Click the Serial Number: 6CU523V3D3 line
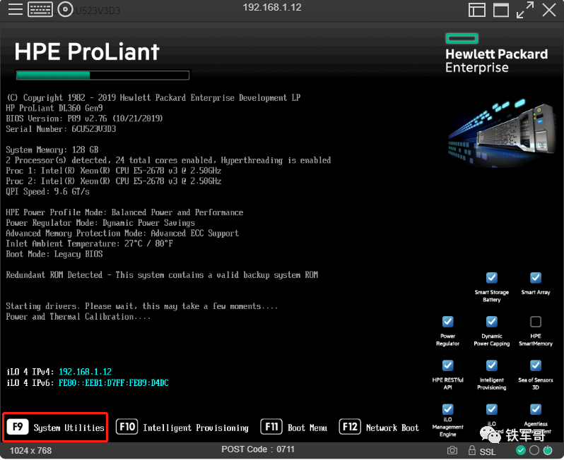 click(x=61, y=129)
